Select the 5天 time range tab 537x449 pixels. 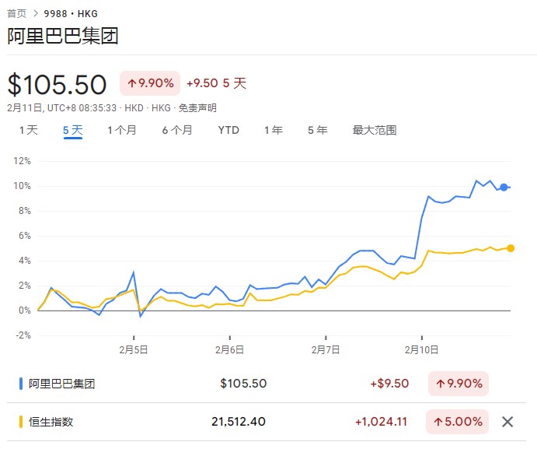pyautogui.click(x=72, y=131)
